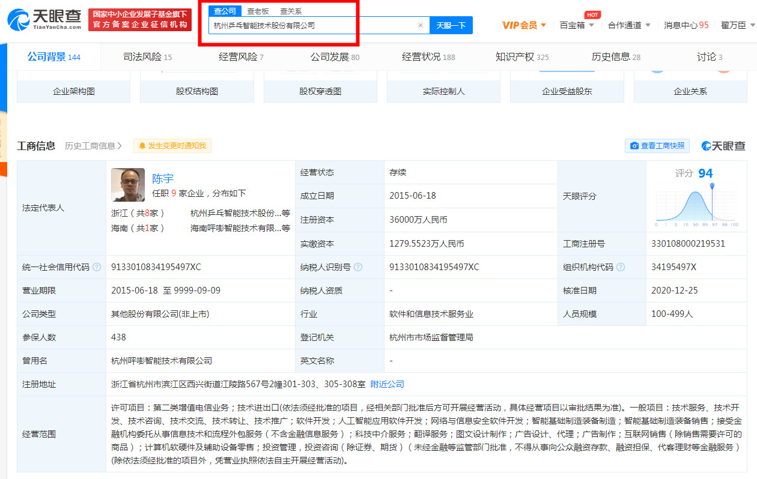Click 登记机关 value 杭州市市场监督管理局
The image size is (757, 479).
coord(431,337)
